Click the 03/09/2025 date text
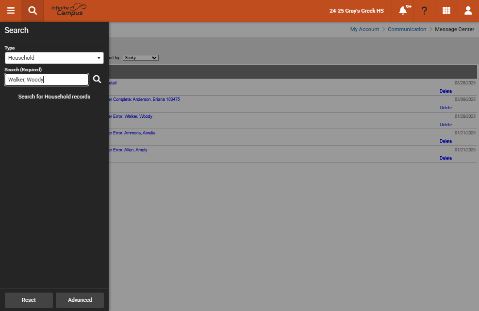This screenshot has height=311, width=479. pyautogui.click(x=465, y=99)
